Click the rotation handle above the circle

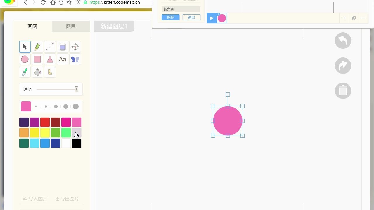point(228,94)
